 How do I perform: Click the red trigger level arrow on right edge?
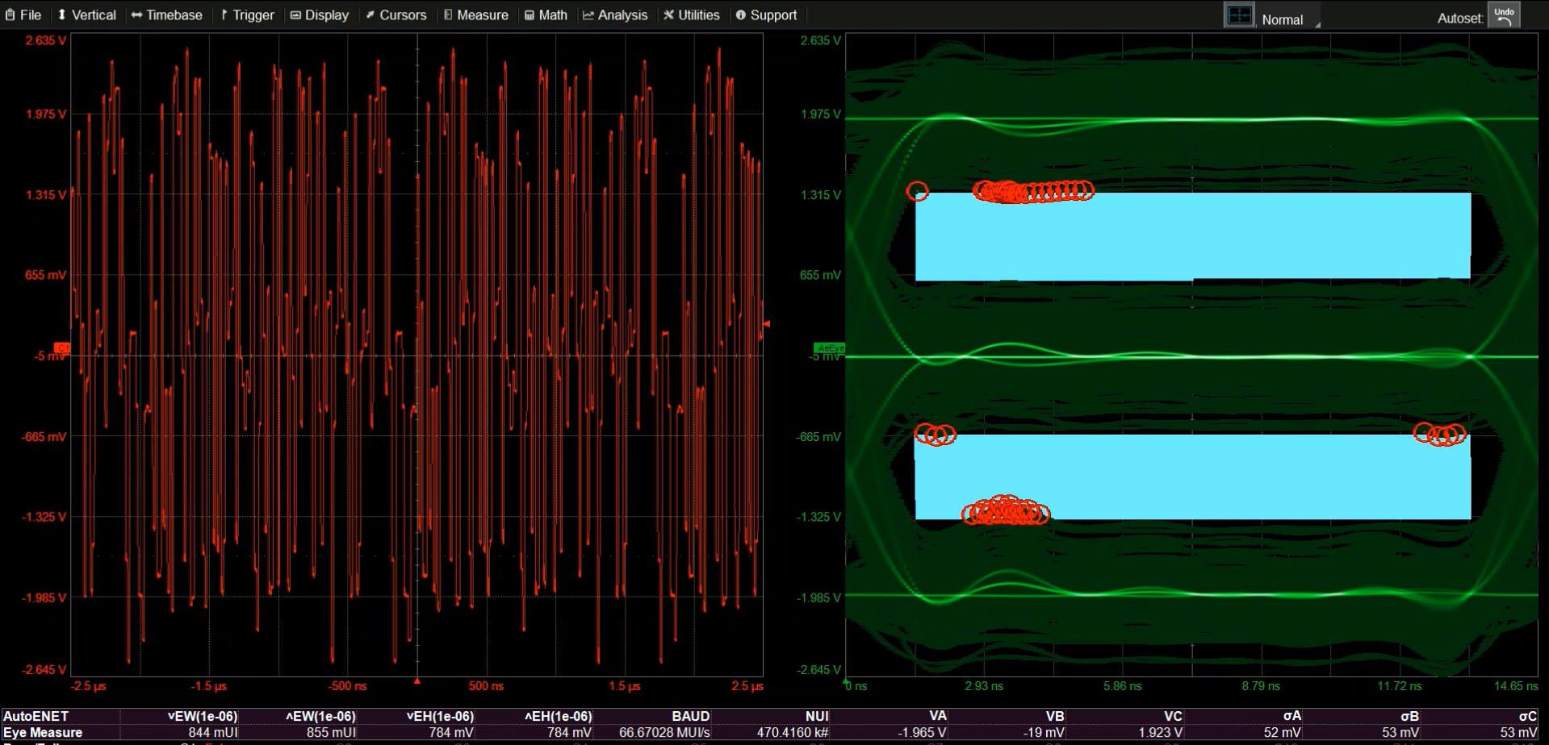coord(766,324)
